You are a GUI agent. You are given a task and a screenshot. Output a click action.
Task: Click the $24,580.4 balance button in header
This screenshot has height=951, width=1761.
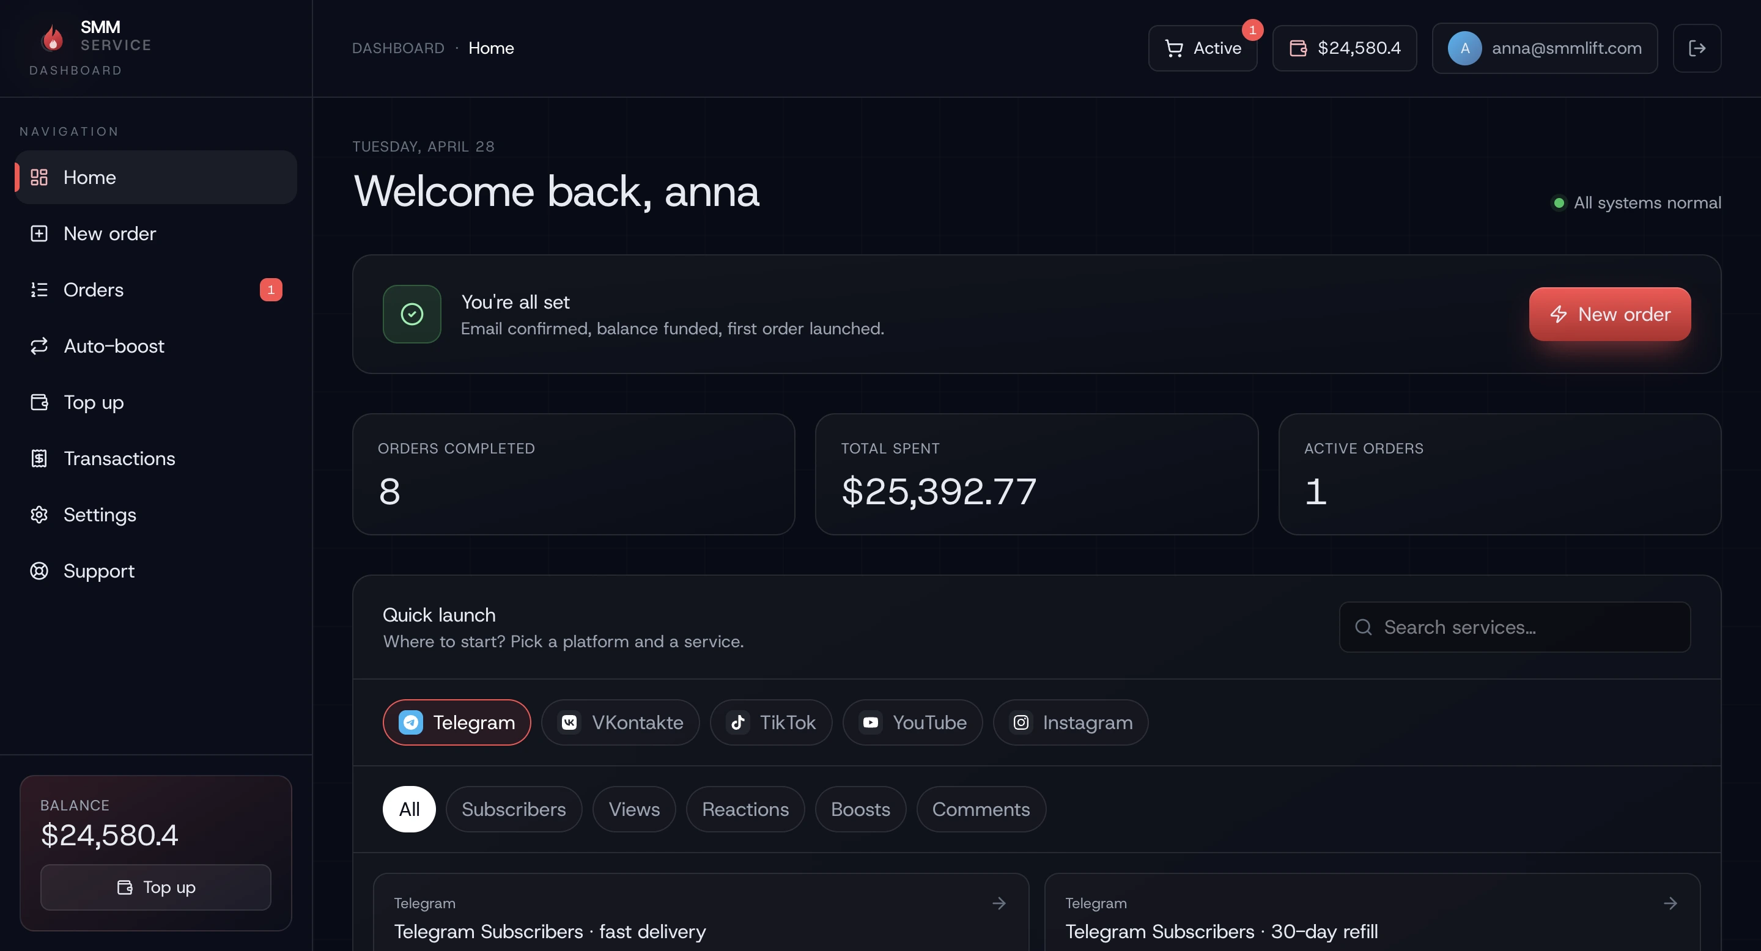pyautogui.click(x=1344, y=48)
